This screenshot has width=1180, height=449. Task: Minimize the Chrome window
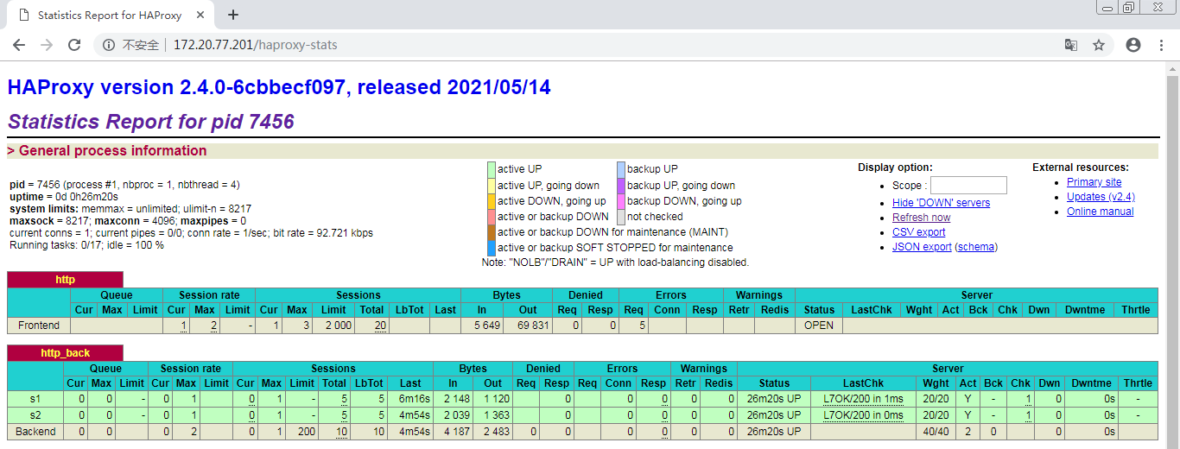1107,8
